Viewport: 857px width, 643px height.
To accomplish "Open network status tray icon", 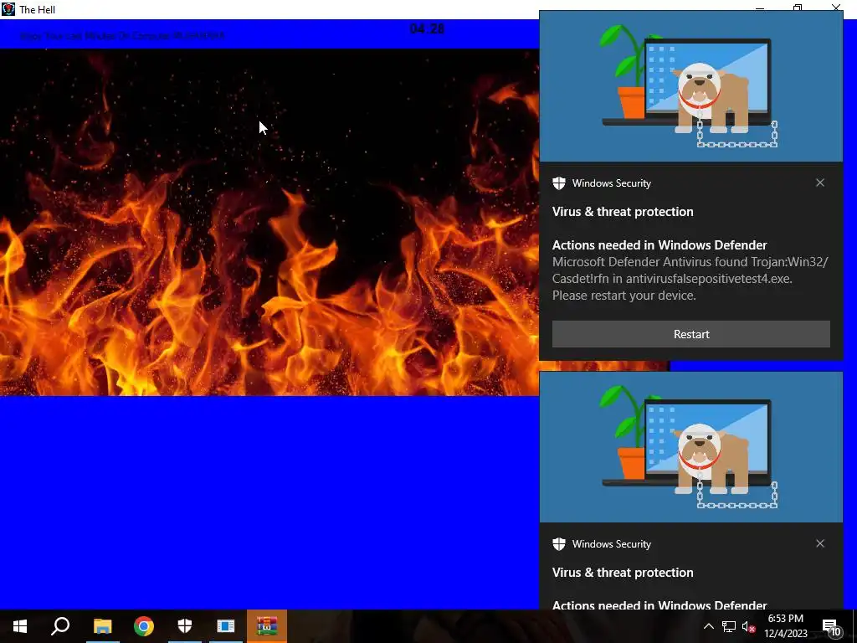I will tap(729, 626).
